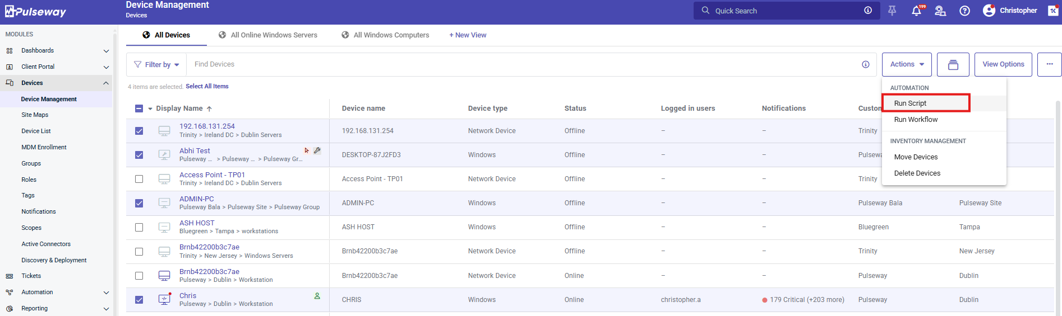Open the three-dot more options button
This screenshot has width=1062, height=316.
pos(1049,64)
